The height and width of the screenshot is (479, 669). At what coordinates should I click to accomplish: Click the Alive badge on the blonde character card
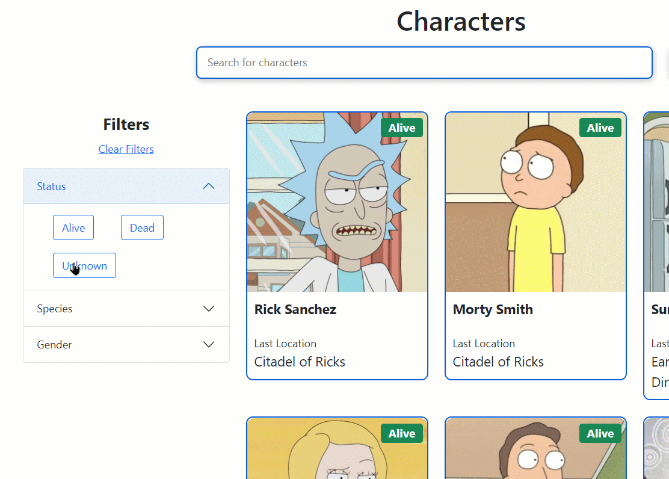(x=401, y=433)
